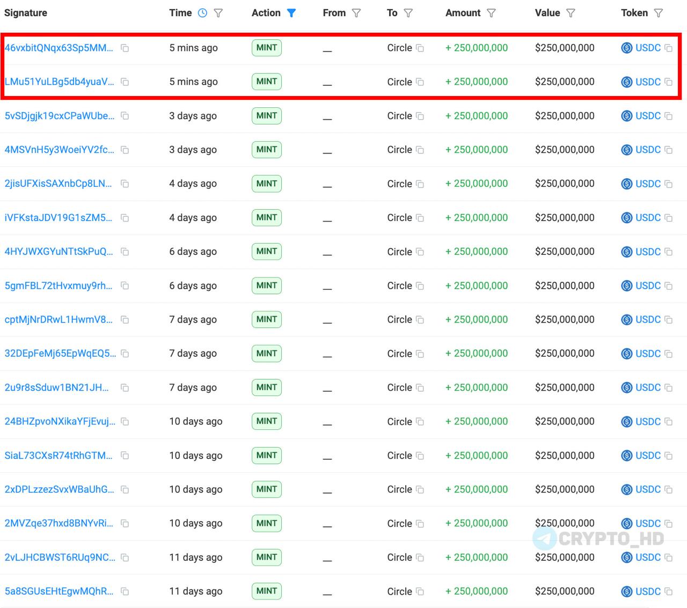Copy signature 4MSVnH5y3WoeiYV2fc

pos(125,150)
